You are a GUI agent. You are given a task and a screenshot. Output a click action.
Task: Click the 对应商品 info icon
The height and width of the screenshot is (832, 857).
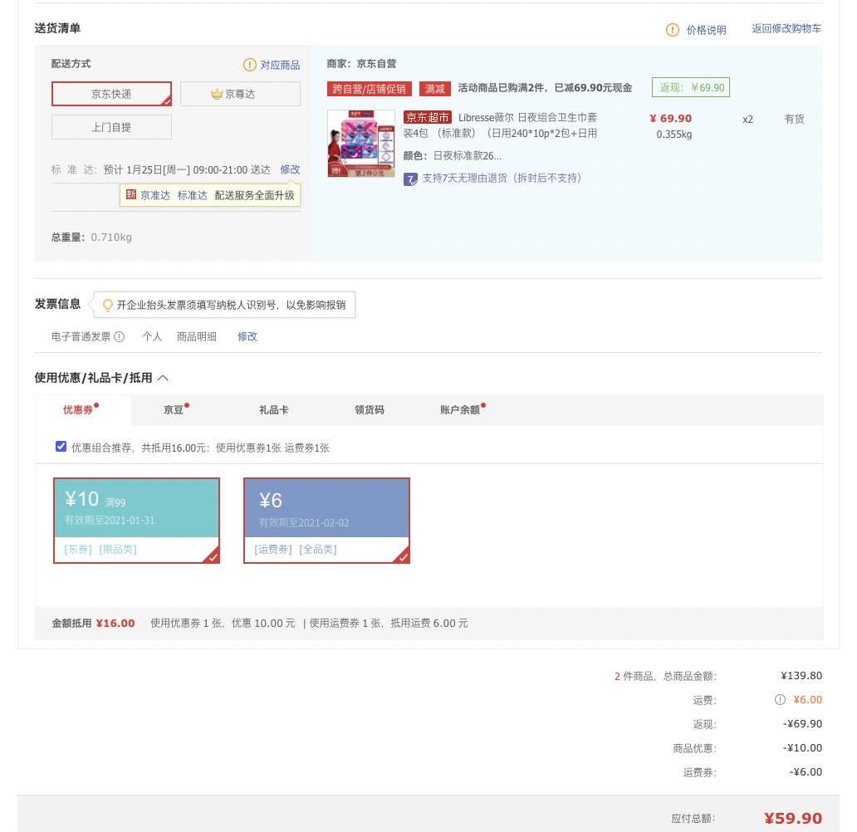[x=249, y=65]
